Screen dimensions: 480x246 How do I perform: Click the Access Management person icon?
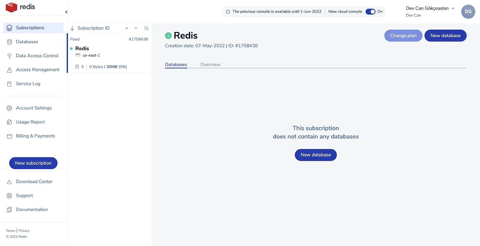click(x=9, y=70)
